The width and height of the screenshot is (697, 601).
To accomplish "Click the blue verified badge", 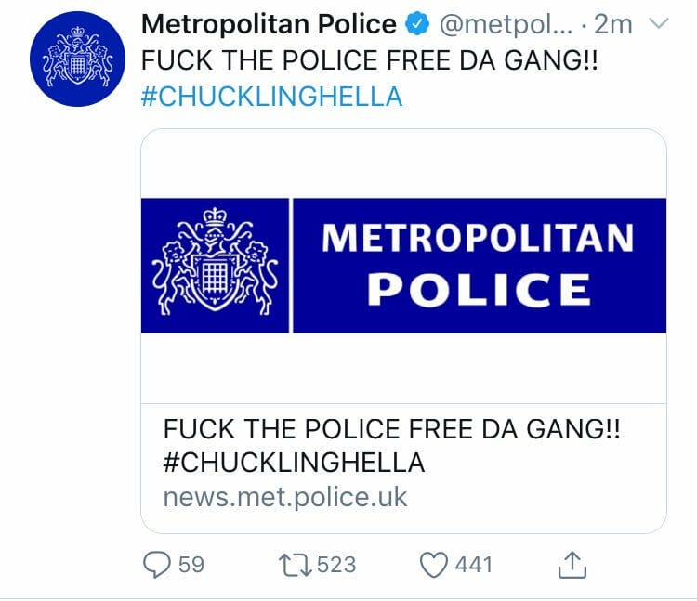I will [x=417, y=24].
